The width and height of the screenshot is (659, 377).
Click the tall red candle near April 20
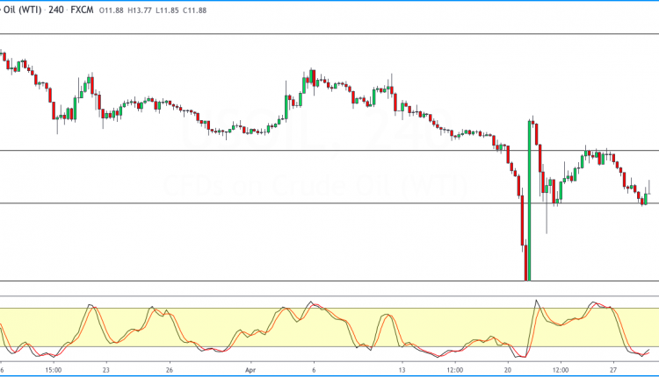[524, 235]
